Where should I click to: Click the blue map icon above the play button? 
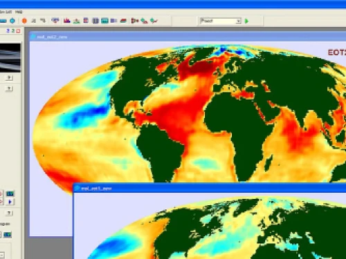[10, 193]
